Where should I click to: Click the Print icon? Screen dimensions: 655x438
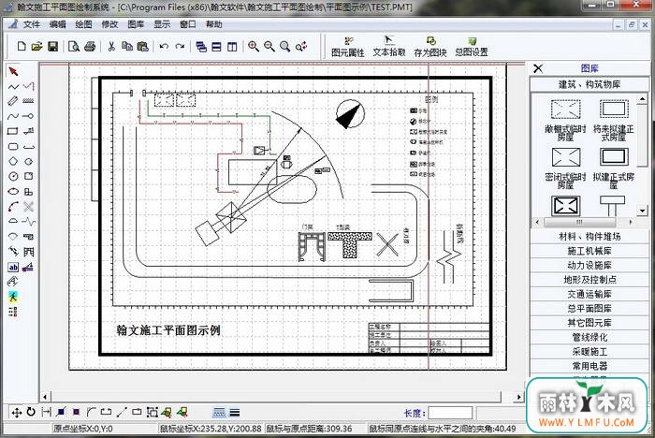tap(90, 46)
